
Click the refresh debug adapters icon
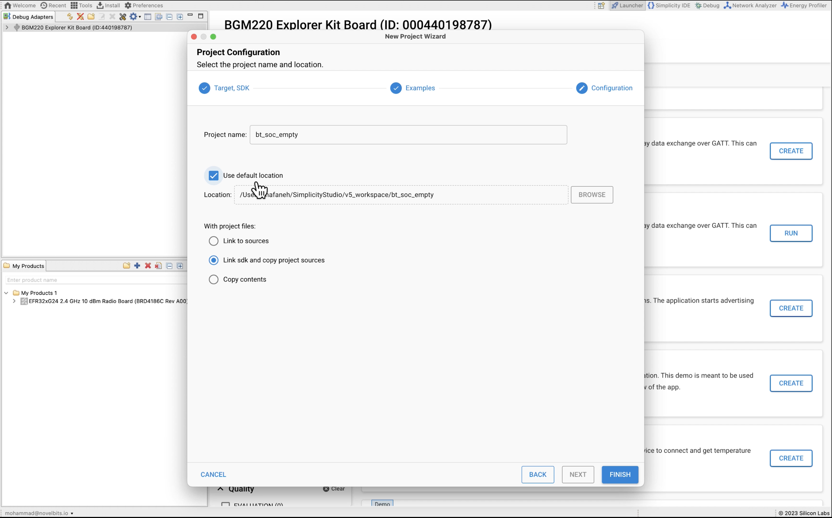click(x=70, y=16)
